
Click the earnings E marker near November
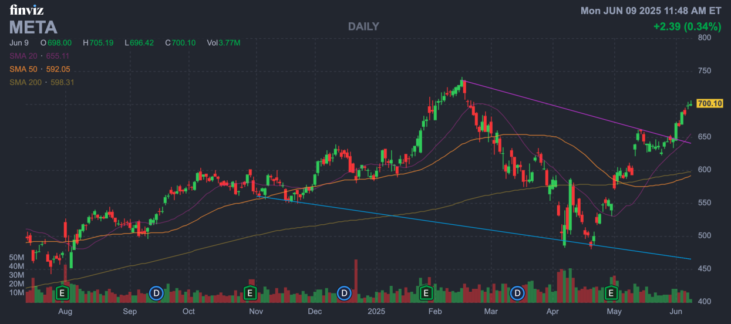(250, 292)
